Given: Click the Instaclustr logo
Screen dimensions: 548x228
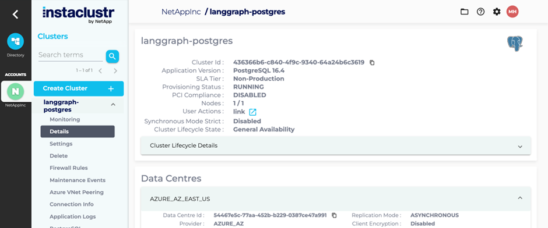Looking at the screenshot, I should [78, 15].
